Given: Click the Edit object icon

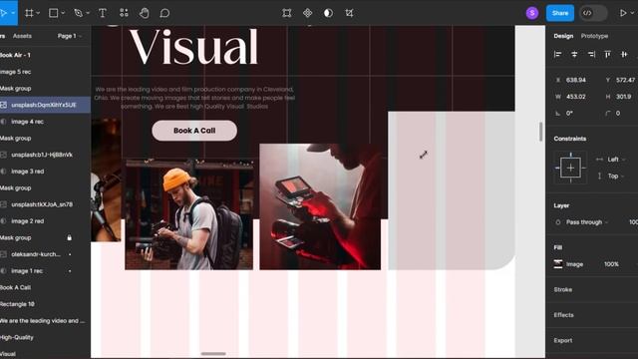Looking at the screenshot, I should [287, 13].
